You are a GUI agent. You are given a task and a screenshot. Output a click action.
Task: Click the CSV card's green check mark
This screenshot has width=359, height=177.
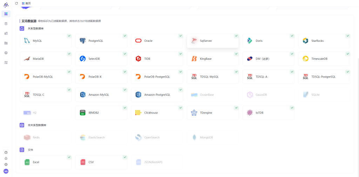pyautogui.click(x=125, y=157)
